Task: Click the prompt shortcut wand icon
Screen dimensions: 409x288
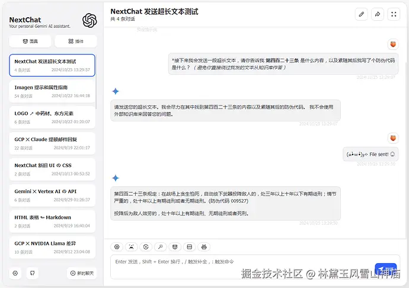Action: pos(161,247)
